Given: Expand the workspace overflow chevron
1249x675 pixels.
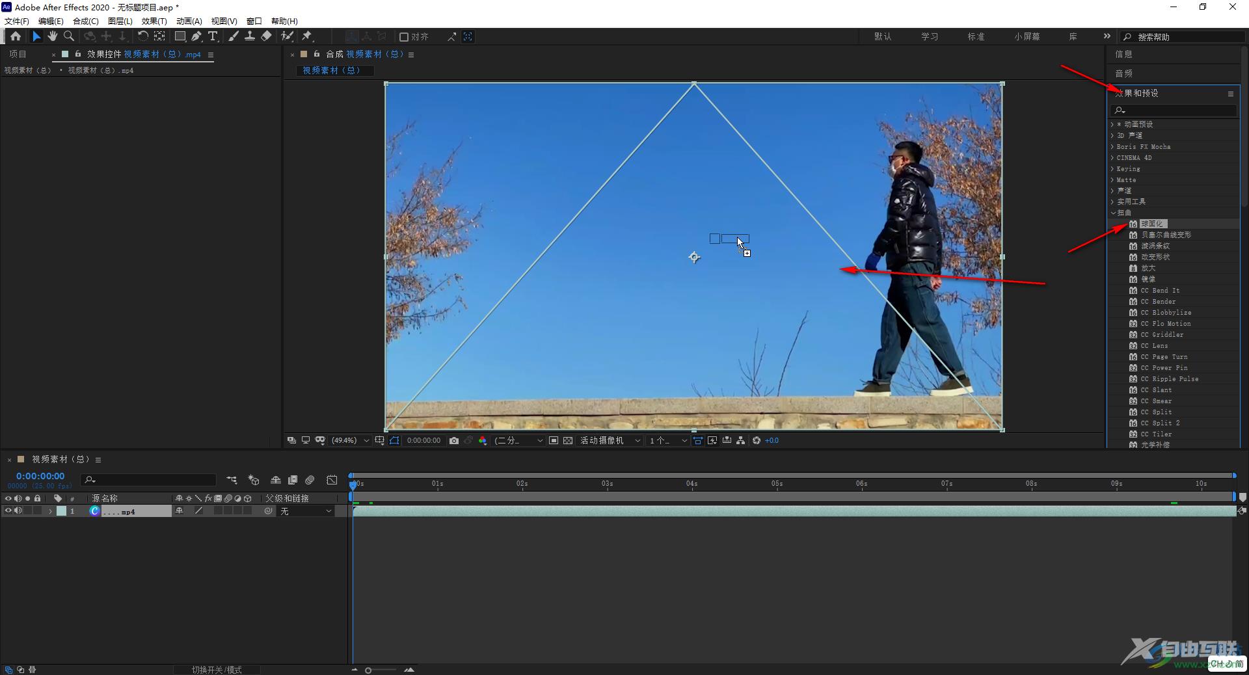Looking at the screenshot, I should pos(1107,36).
